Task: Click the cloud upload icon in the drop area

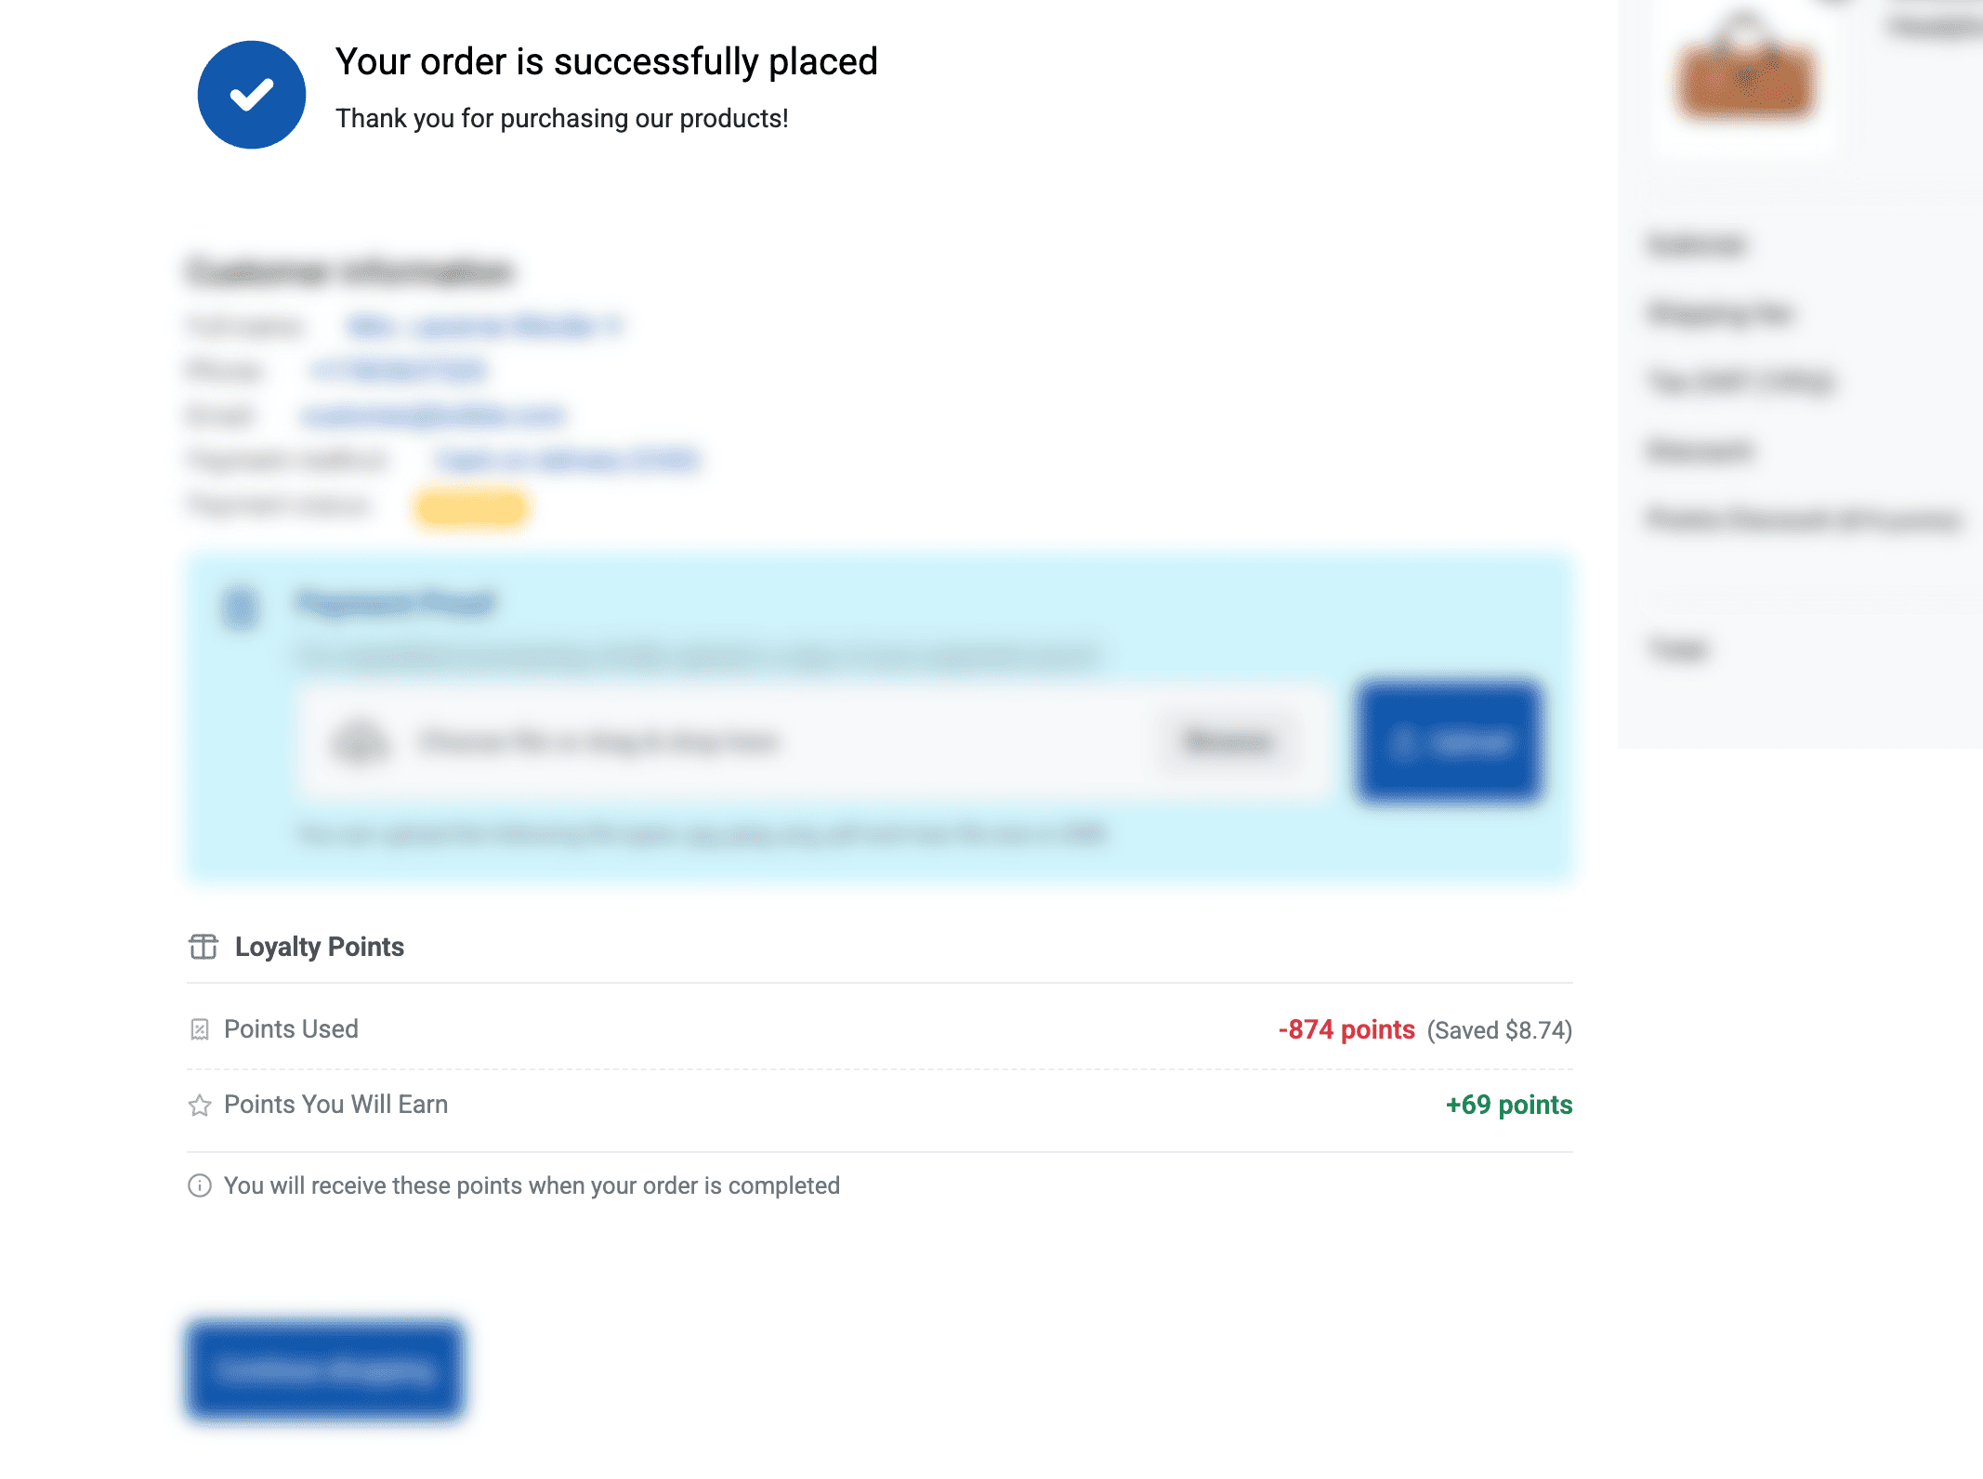Action: point(362,740)
